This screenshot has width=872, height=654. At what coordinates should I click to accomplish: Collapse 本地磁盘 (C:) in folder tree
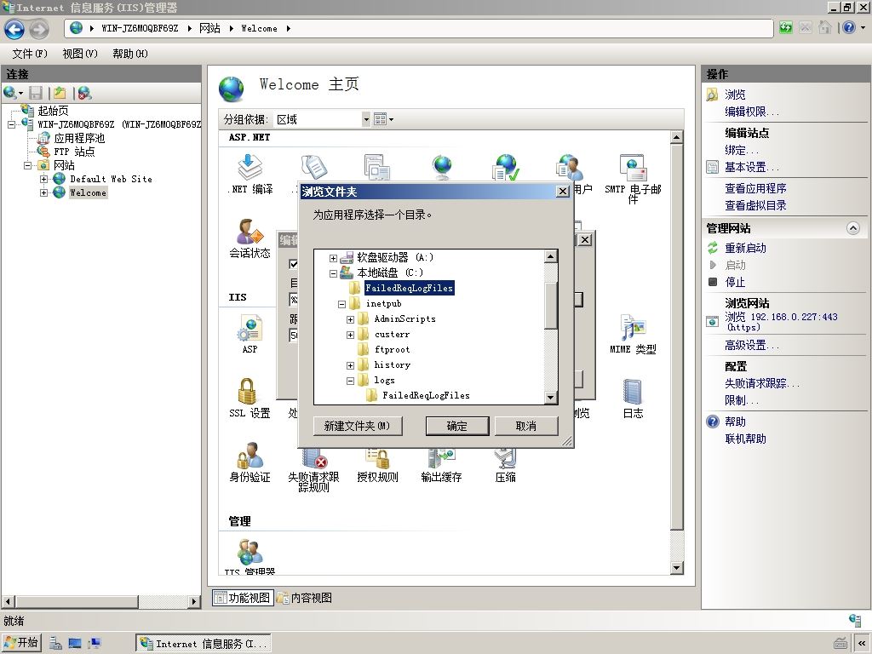tap(333, 273)
